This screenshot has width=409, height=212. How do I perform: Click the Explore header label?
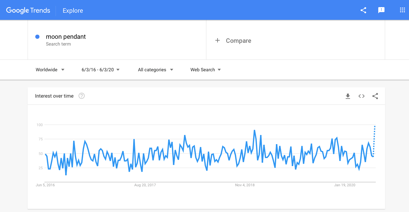[x=73, y=11]
